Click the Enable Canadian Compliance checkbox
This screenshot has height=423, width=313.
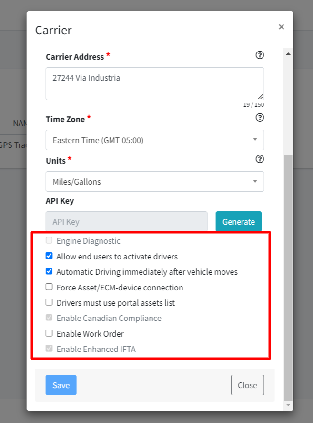click(49, 318)
